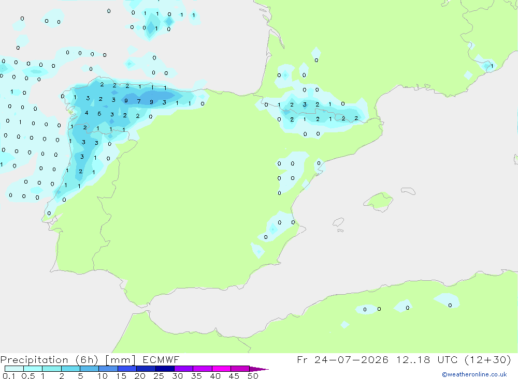
Task: Select the '5' precipitation value on map
Action: point(99,114)
